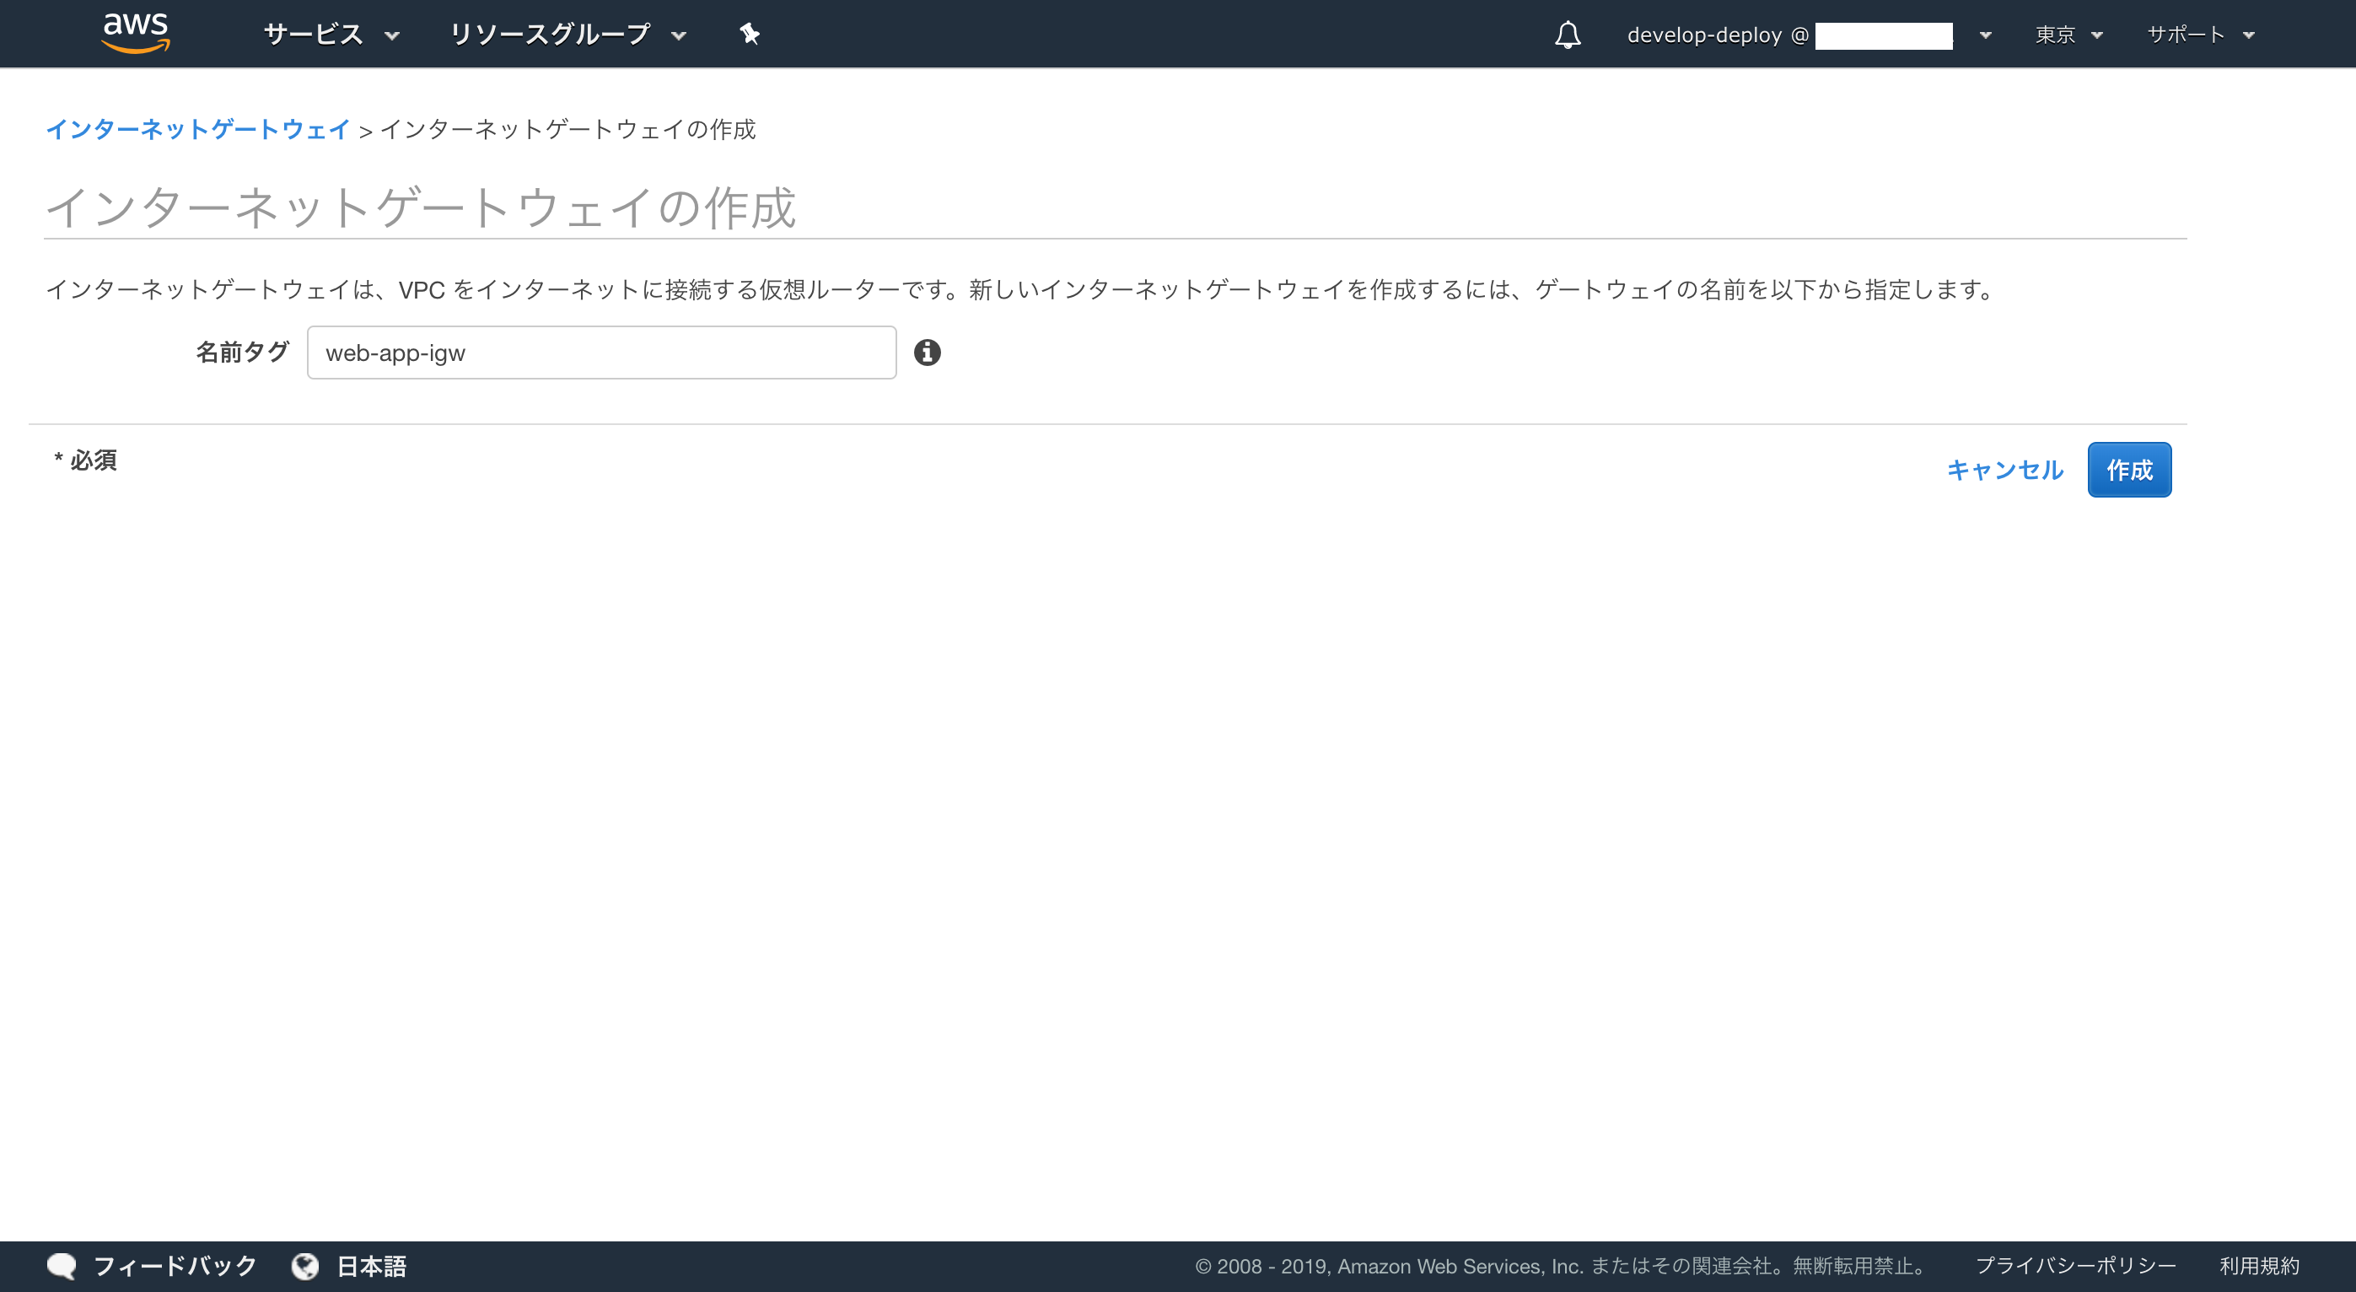The width and height of the screenshot is (2356, 1292).
Task: Expand the リソースグループ menu
Action: click(x=567, y=35)
